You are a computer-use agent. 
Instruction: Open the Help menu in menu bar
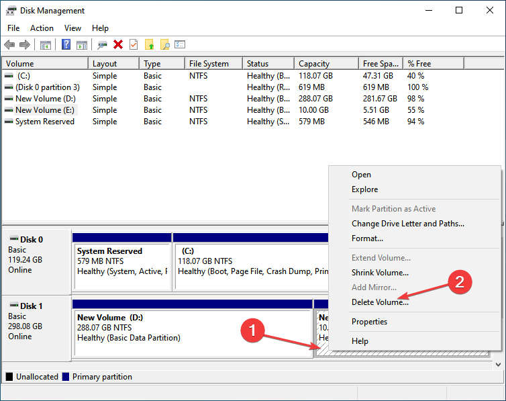[100, 28]
